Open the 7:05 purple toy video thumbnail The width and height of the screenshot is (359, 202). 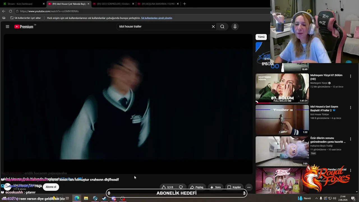pyautogui.click(x=282, y=151)
